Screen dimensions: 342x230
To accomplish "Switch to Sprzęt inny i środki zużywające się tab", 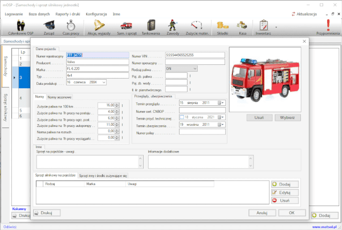I will click(103, 175).
